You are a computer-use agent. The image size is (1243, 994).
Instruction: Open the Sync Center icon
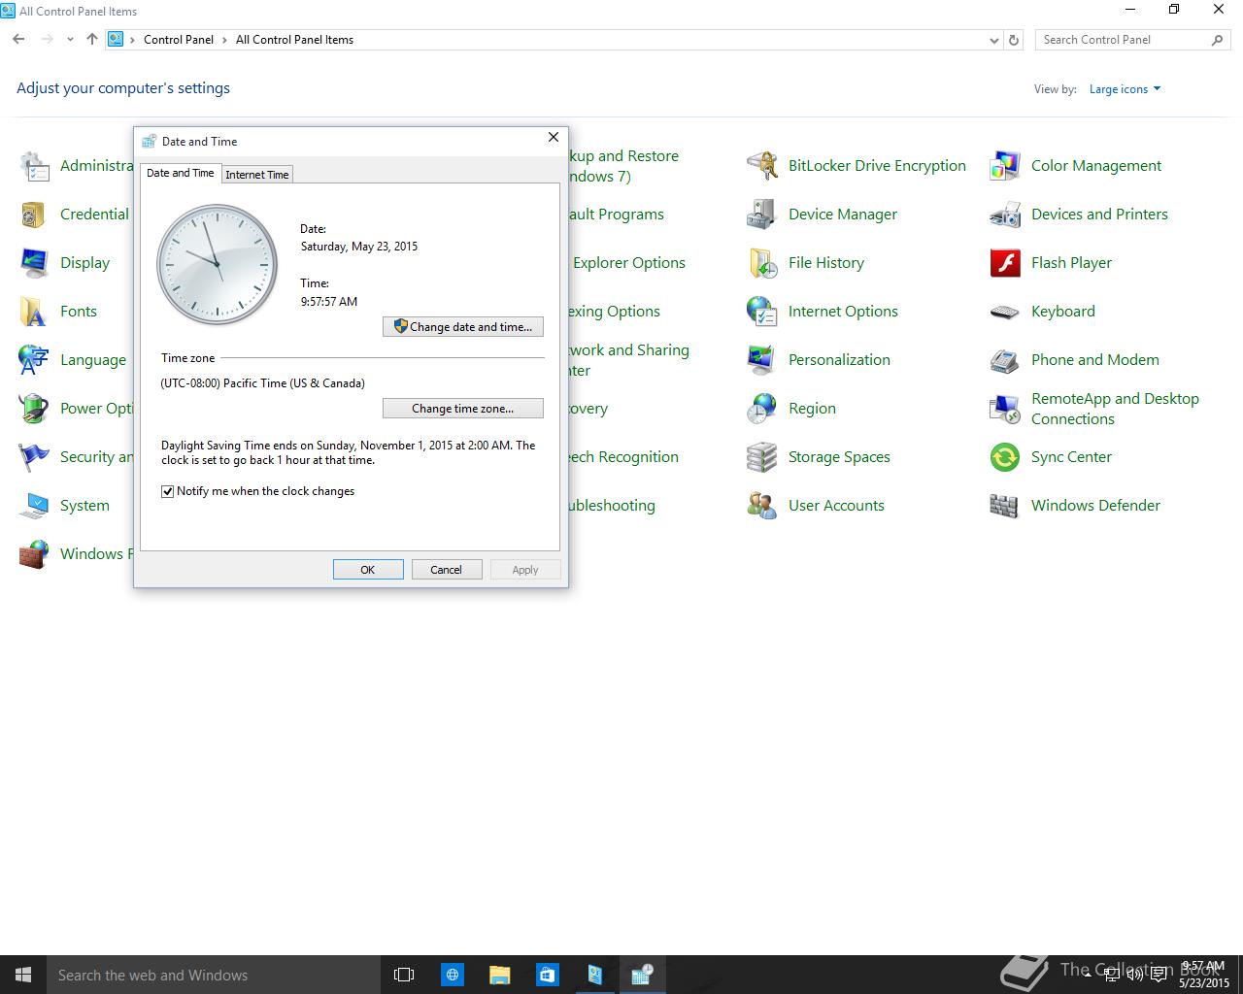click(1004, 457)
